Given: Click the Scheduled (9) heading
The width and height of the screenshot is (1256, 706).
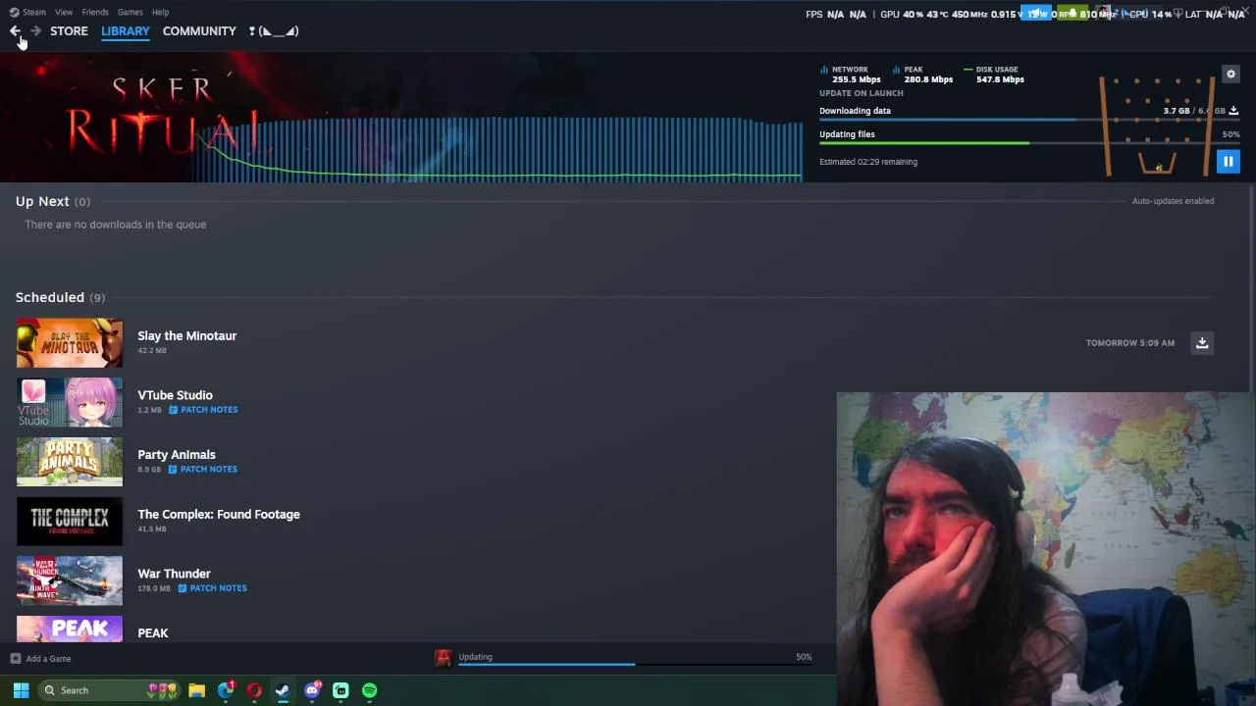Looking at the screenshot, I should pos(60,297).
